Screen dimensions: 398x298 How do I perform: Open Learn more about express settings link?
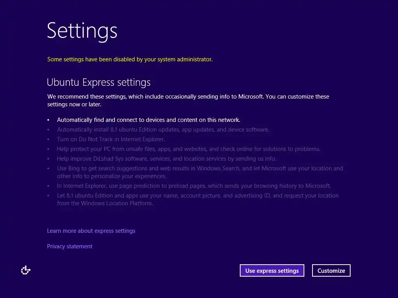91,231
